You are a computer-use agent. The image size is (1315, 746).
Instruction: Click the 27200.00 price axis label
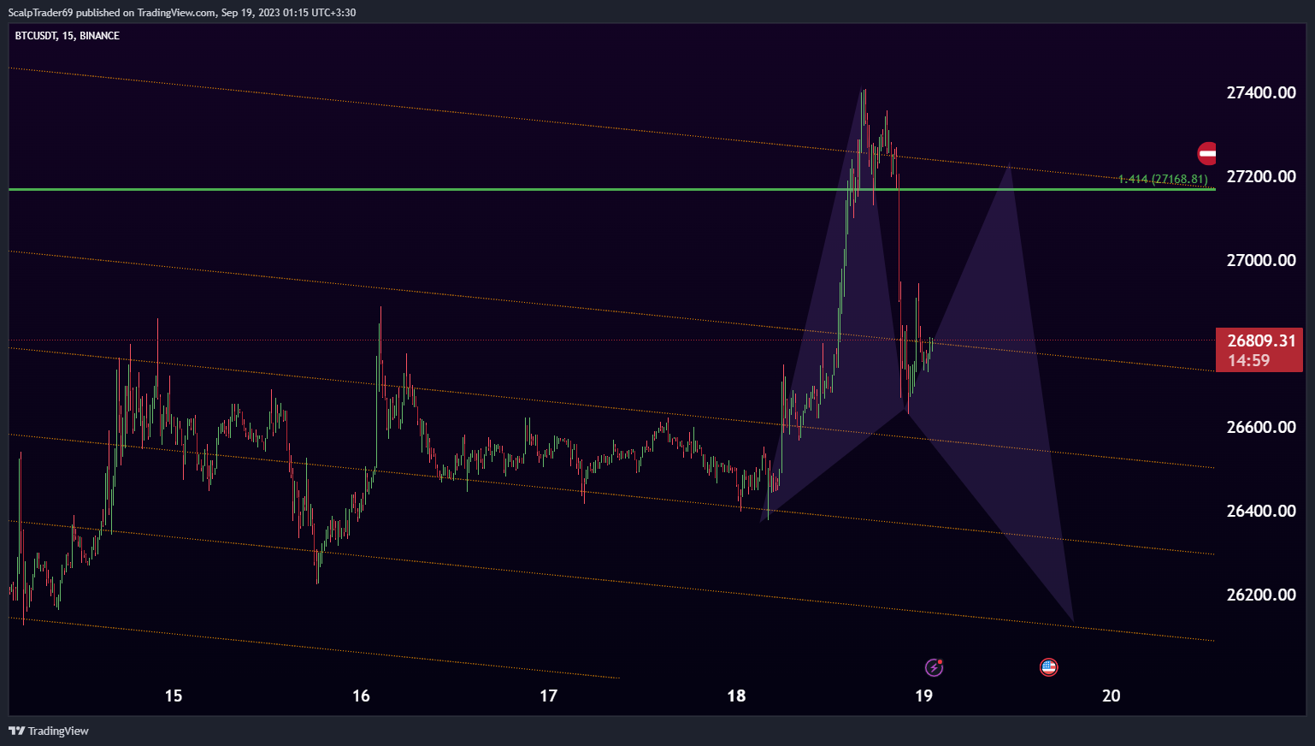tap(1261, 176)
